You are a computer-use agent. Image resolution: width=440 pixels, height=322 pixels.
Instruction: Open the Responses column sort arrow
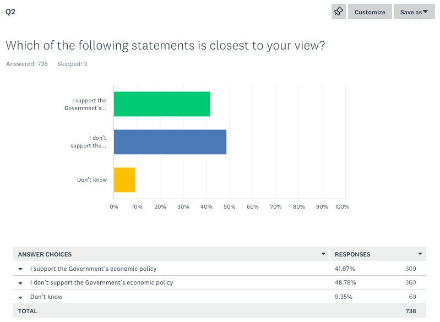[420, 254]
